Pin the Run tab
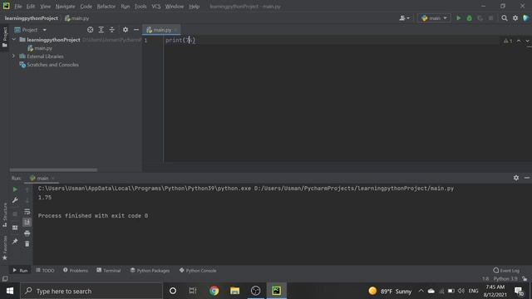 pos(15,242)
